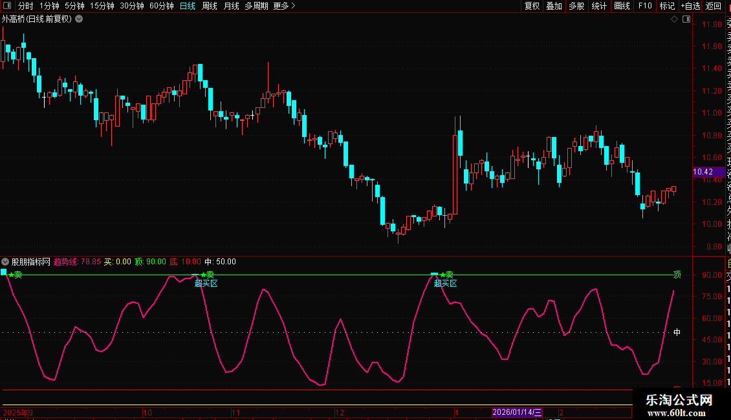Switch to 周线 weekly chart
The height and width of the screenshot is (420, 731).
(x=210, y=6)
